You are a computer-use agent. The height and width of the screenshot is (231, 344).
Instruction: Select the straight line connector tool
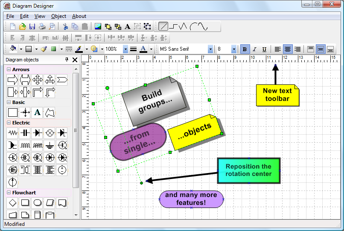tap(163, 26)
